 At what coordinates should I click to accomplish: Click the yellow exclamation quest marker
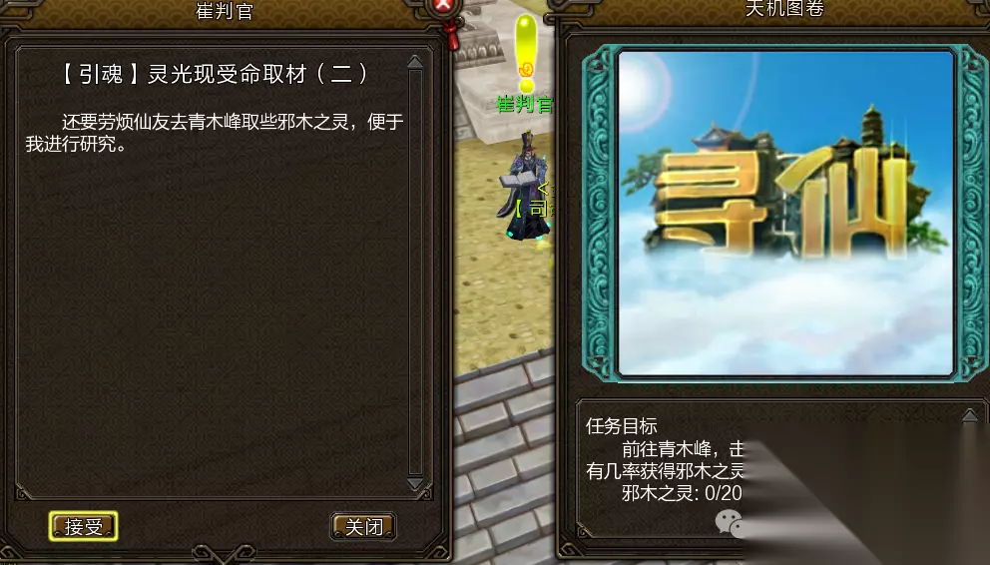(x=525, y=53)
